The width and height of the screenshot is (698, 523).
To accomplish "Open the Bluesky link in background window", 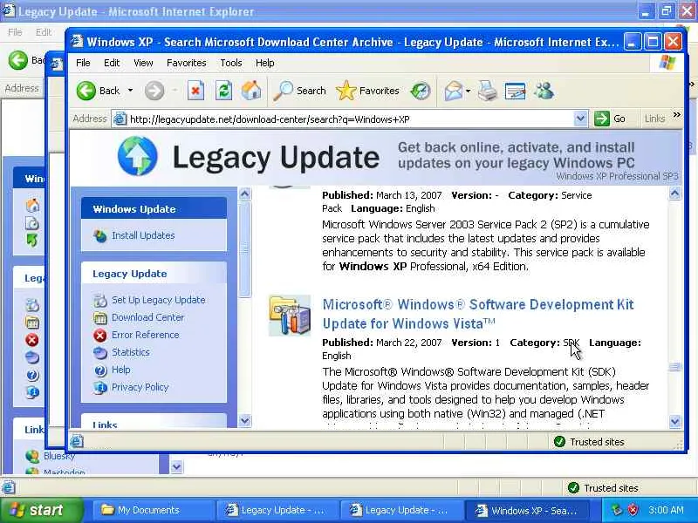I will tap(59, 456).
